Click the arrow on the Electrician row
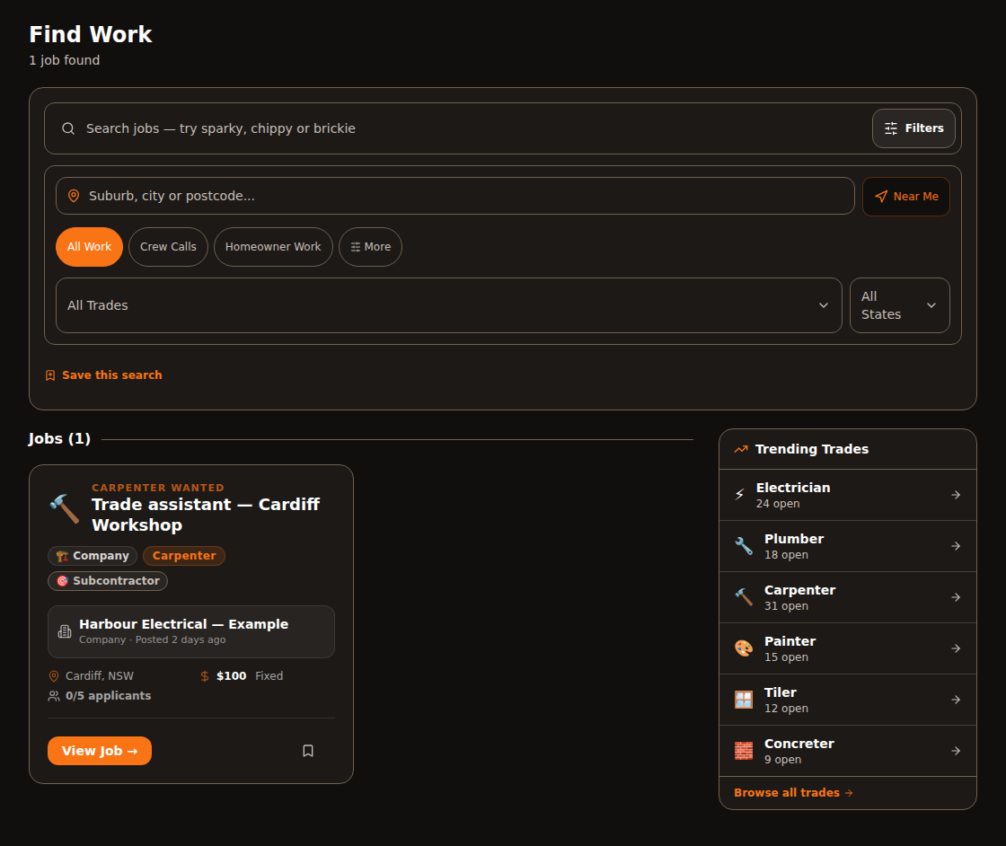This screenshot has height=846, width=1006. click(956, 495)
